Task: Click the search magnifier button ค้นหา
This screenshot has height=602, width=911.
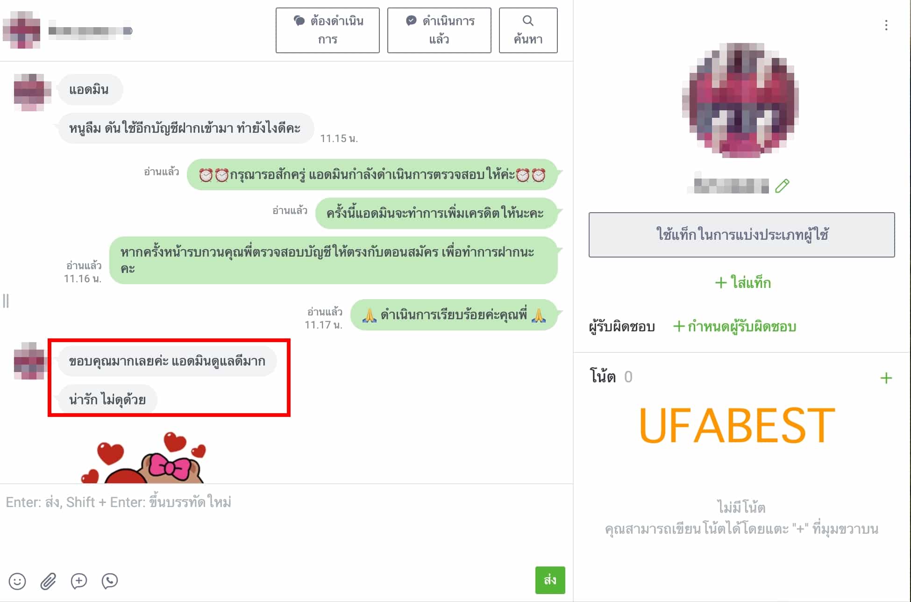Action: click(528, 30)
